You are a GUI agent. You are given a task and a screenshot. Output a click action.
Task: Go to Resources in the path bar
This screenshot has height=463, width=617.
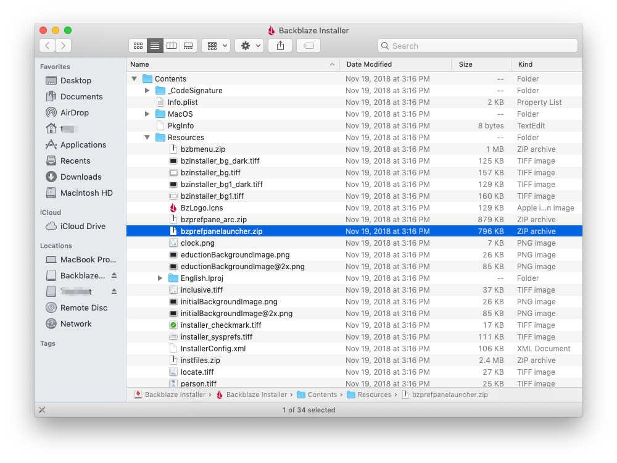pos(369,394)
